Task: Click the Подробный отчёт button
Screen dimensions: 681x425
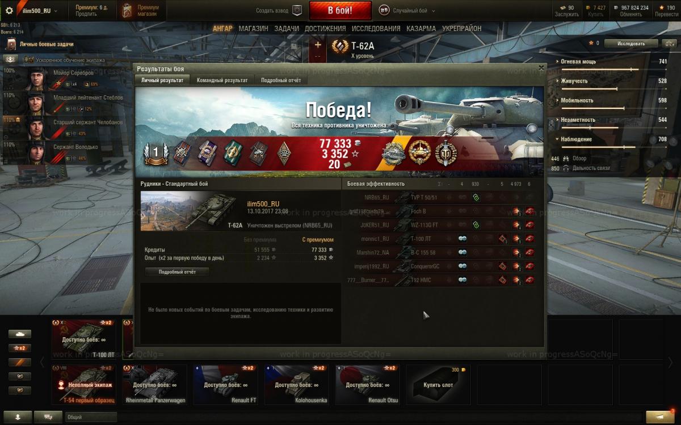Action: (x=177, y=272)
